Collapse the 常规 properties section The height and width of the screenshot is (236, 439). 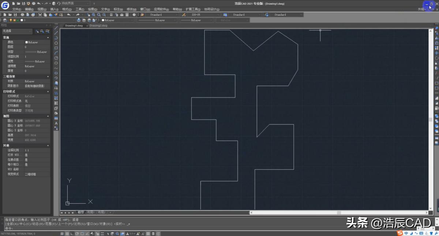(48, 38)
